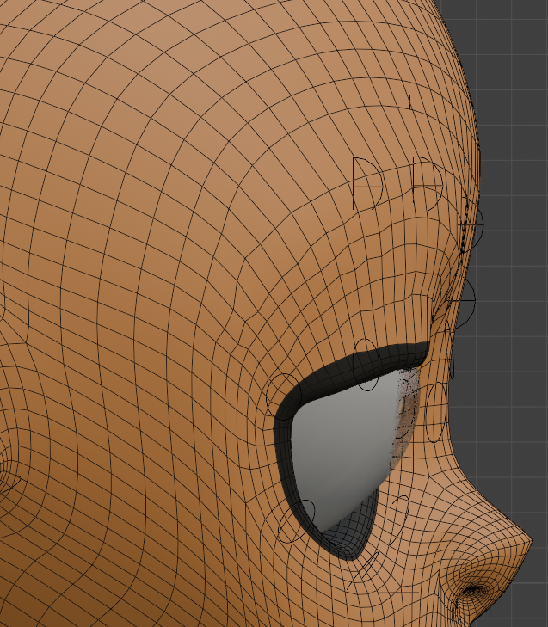Select the leftmost D-shaped eyebrow control

coord(368,182)
